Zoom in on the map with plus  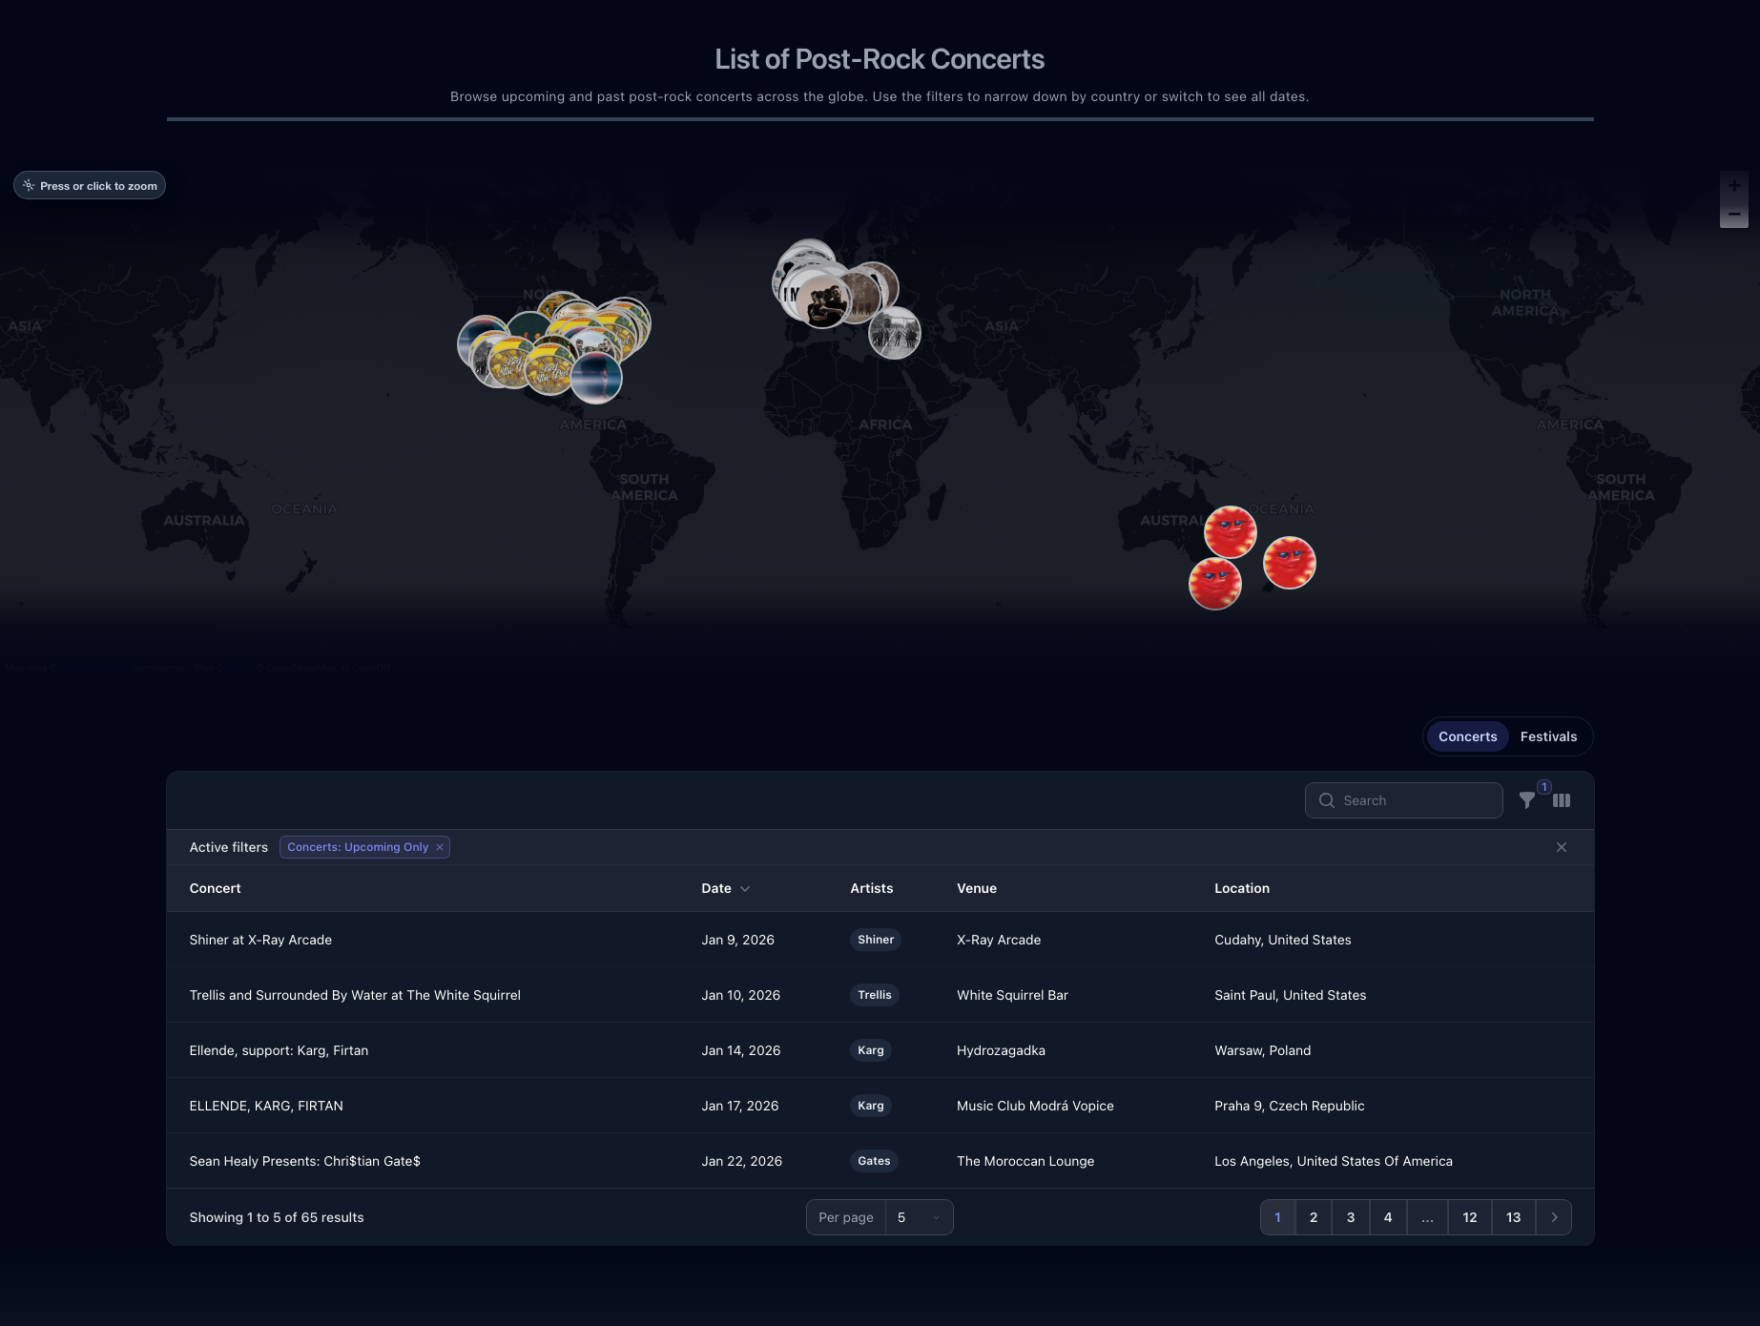coord(1733,186)
